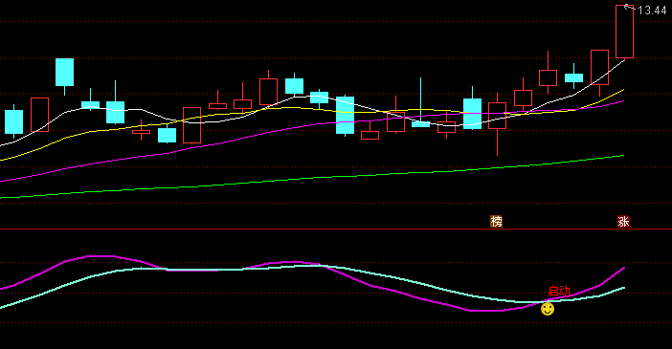Open the orange 榜 event marker
The width and height of the screenshot is (672, 349).
tap(496, 222)
